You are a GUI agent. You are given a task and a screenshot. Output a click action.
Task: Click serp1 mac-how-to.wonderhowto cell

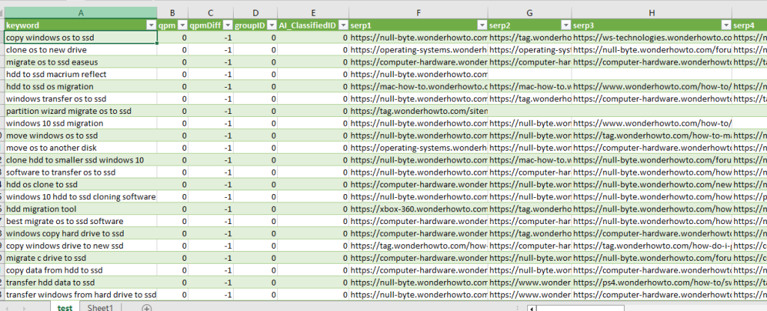click(419, 86)
